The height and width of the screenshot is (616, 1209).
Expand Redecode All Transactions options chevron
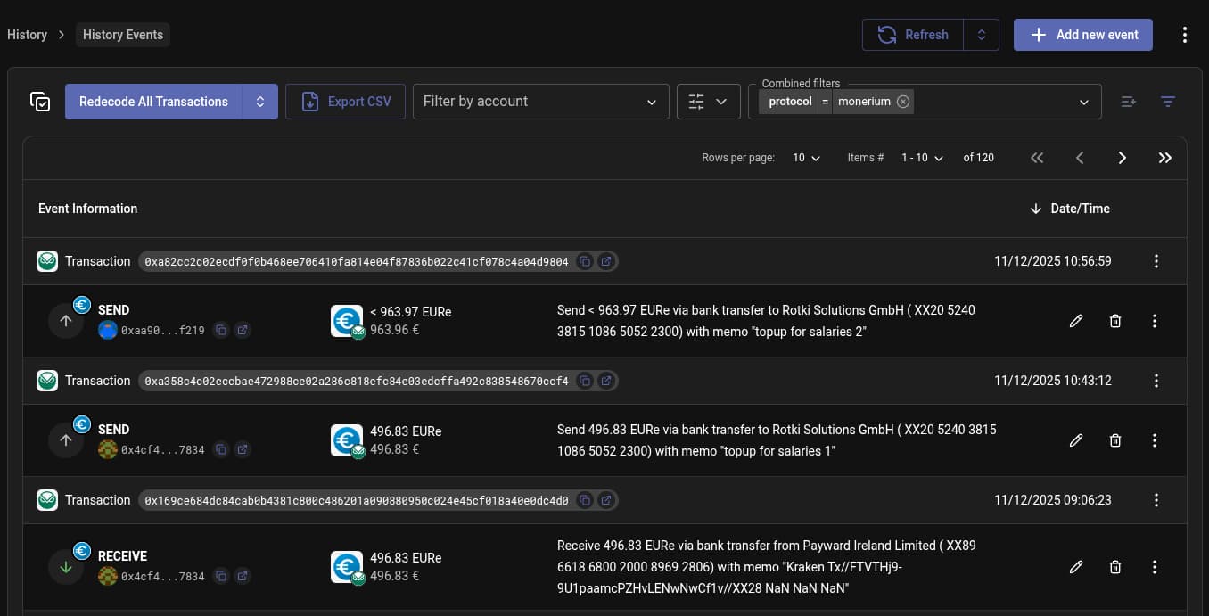click(x=260, y=102)
